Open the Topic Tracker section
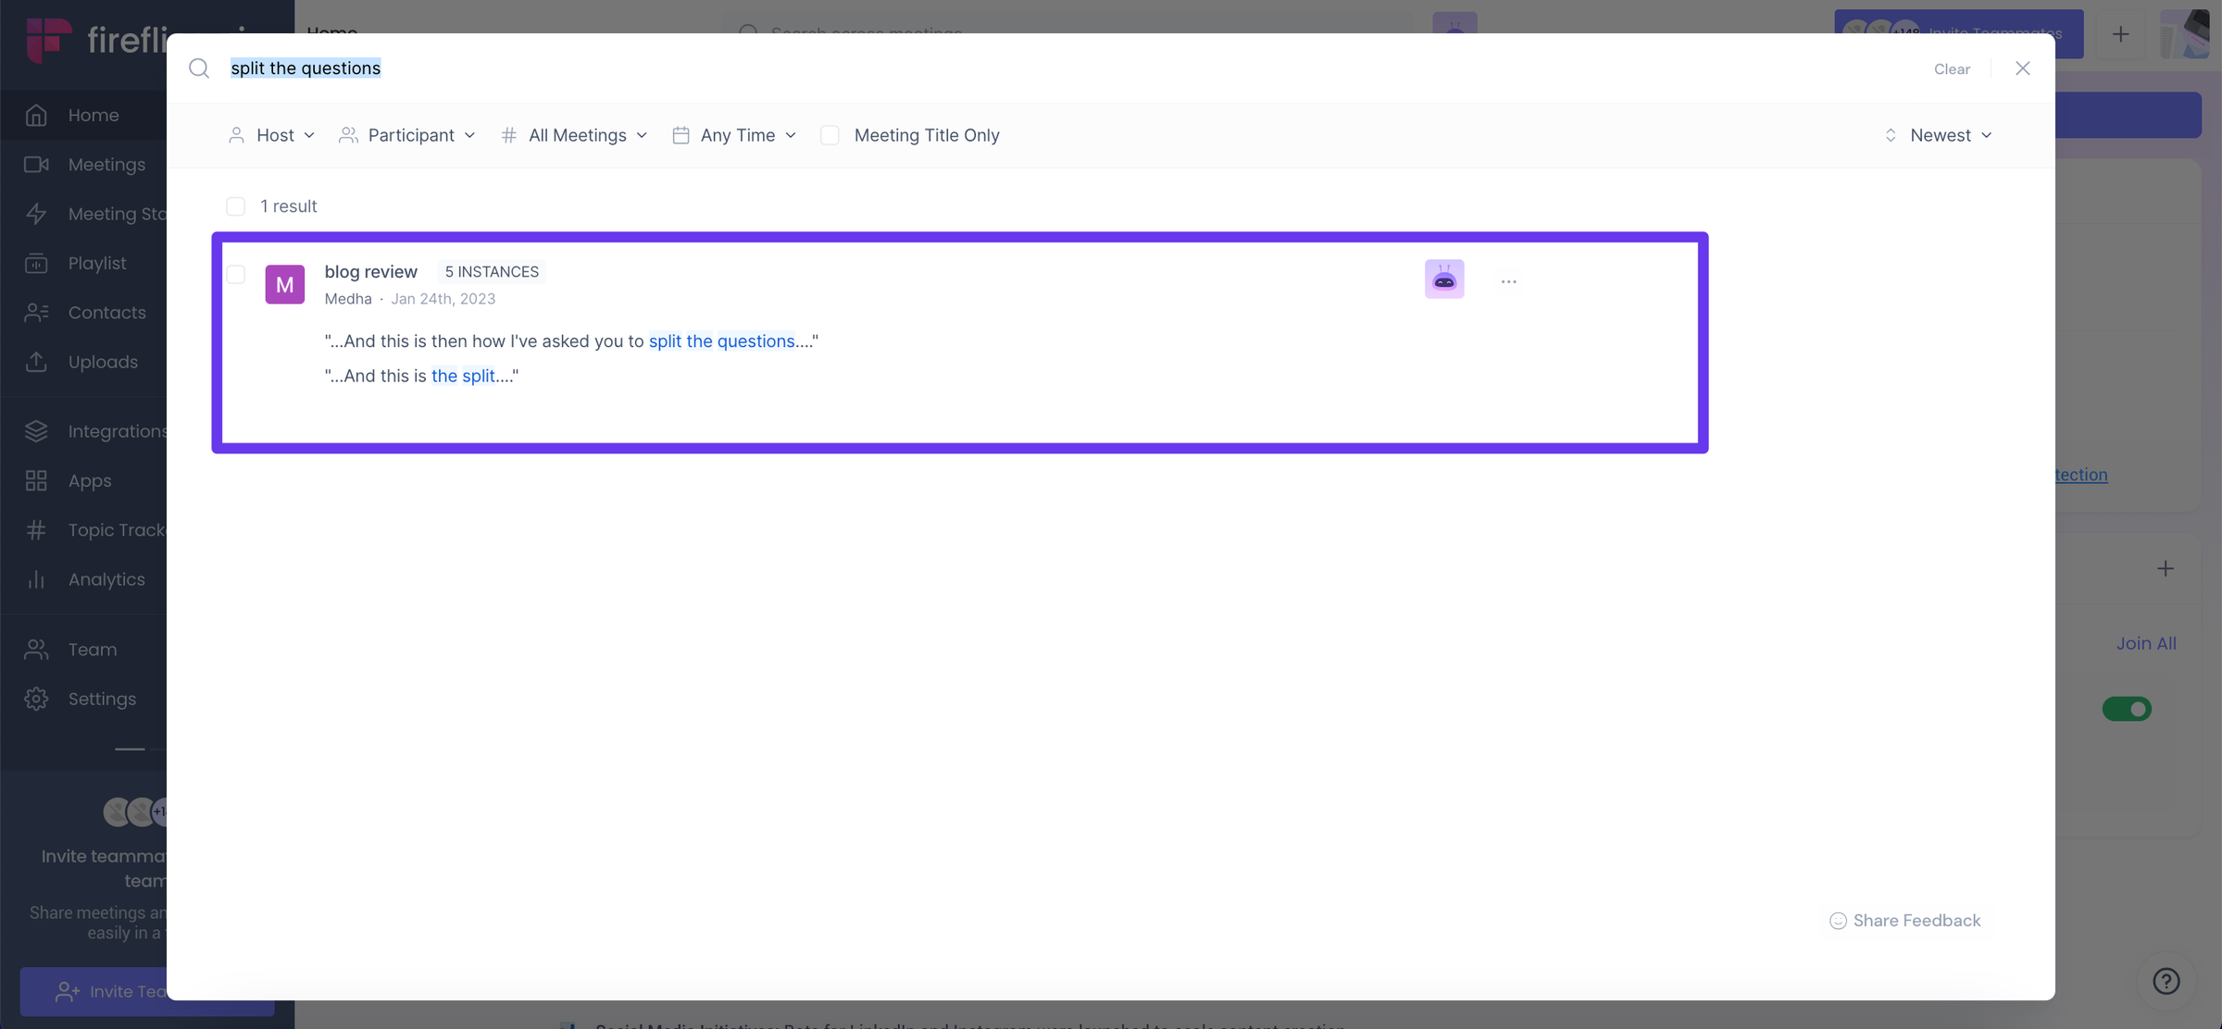2222x1029 pixels. coord(36,529)
